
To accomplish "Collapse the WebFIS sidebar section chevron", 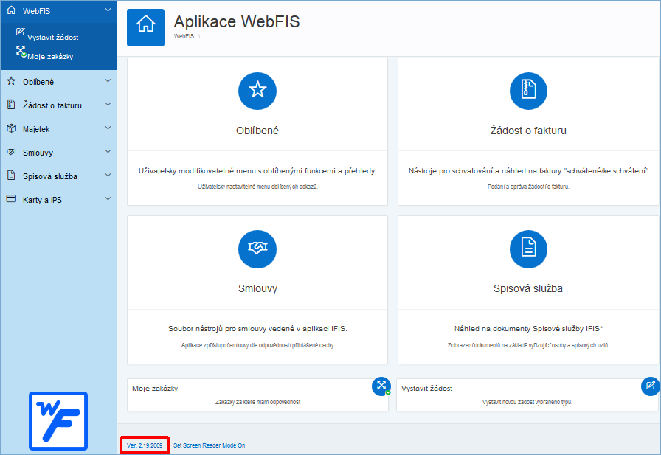I will [108, 10].
